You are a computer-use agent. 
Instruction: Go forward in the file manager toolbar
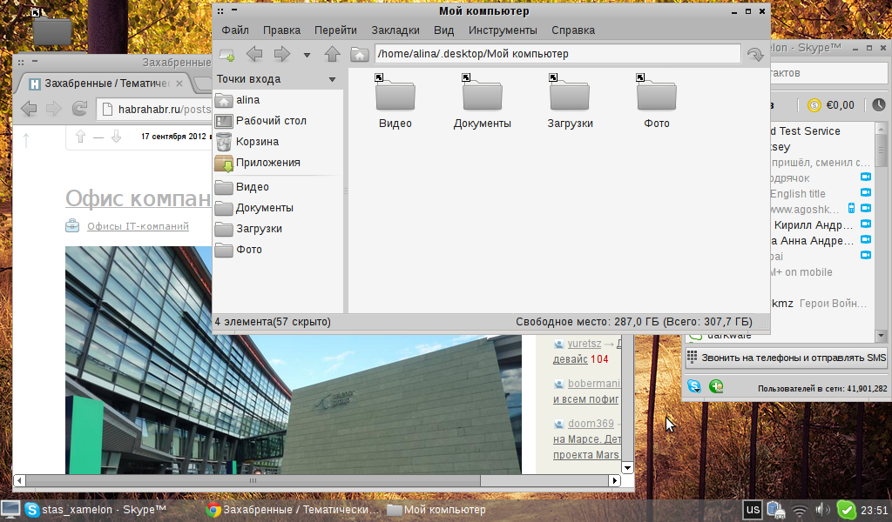pos(281,55)
